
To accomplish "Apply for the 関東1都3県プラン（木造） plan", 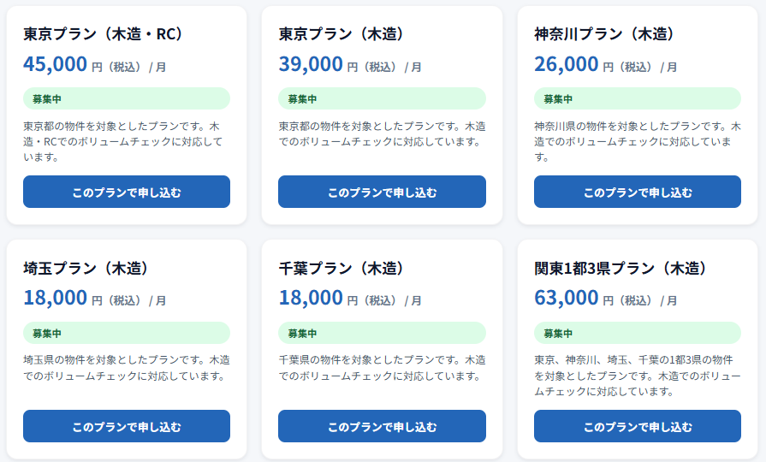I will 638,426.
